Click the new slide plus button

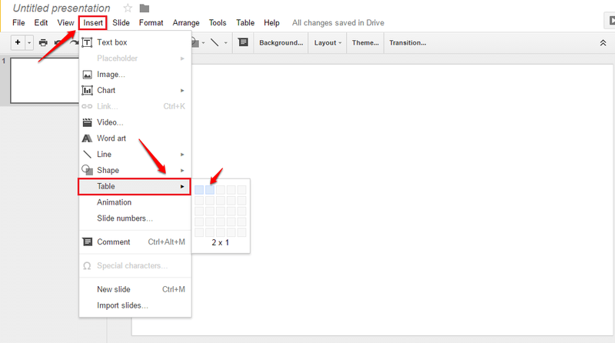[18, 42]
